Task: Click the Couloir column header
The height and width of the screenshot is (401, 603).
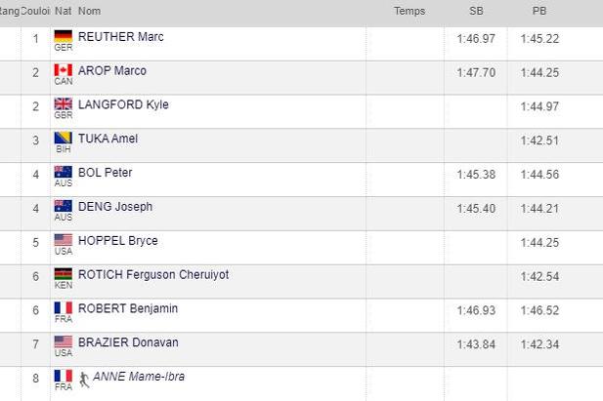Action: click(35, 11)
